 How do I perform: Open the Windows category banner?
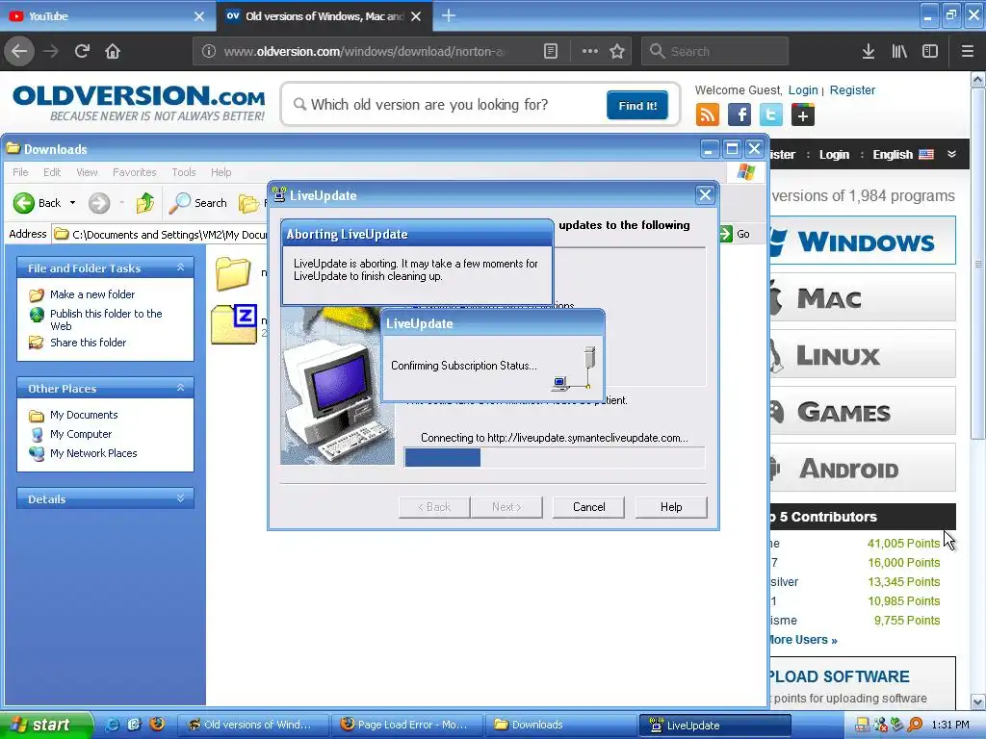coord(863,241)
